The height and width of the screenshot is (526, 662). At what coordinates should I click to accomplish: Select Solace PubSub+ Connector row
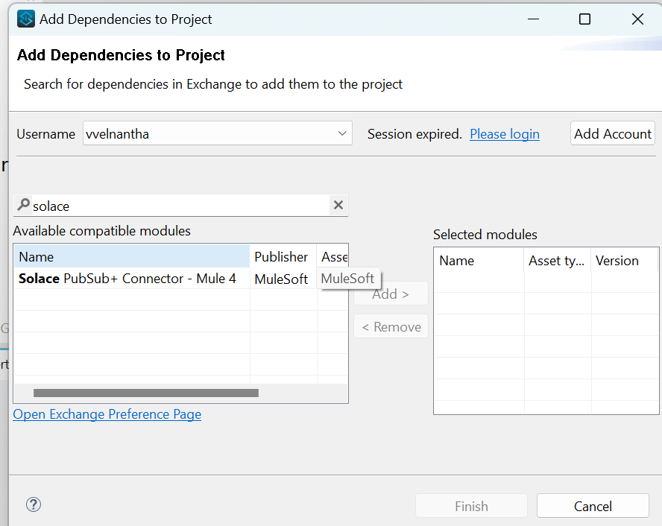click(x=127, y=279)
